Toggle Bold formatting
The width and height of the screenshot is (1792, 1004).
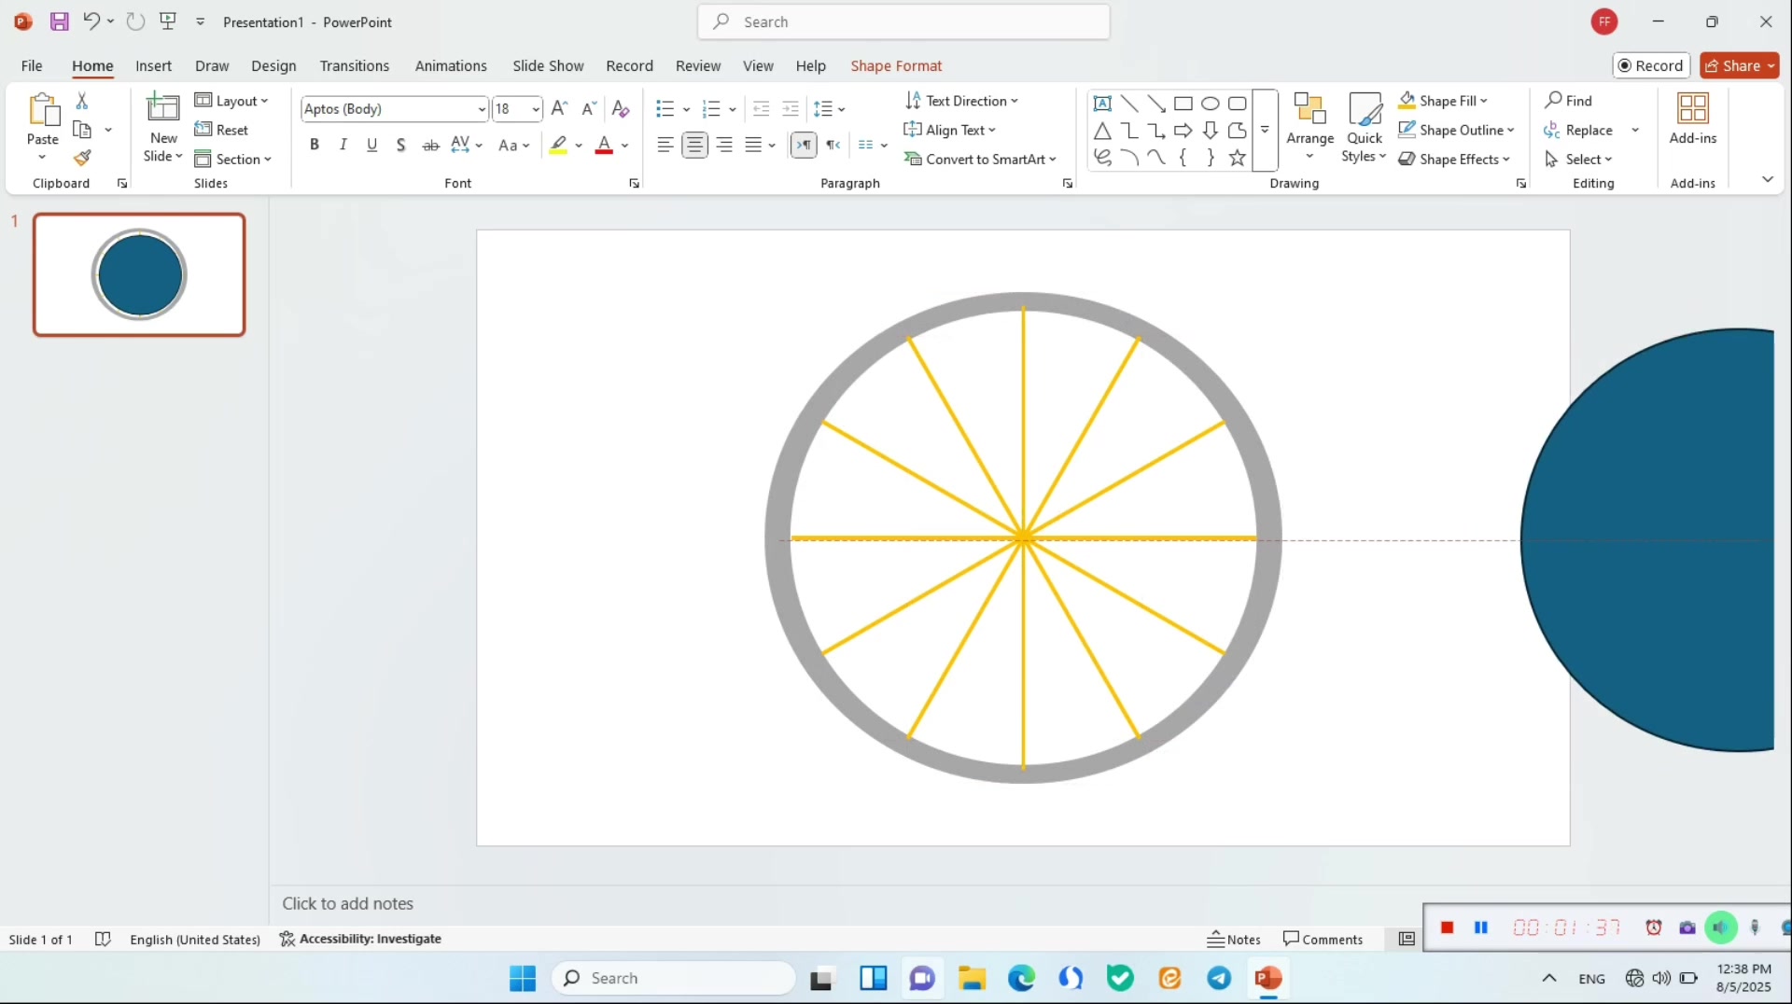(315, 145)
